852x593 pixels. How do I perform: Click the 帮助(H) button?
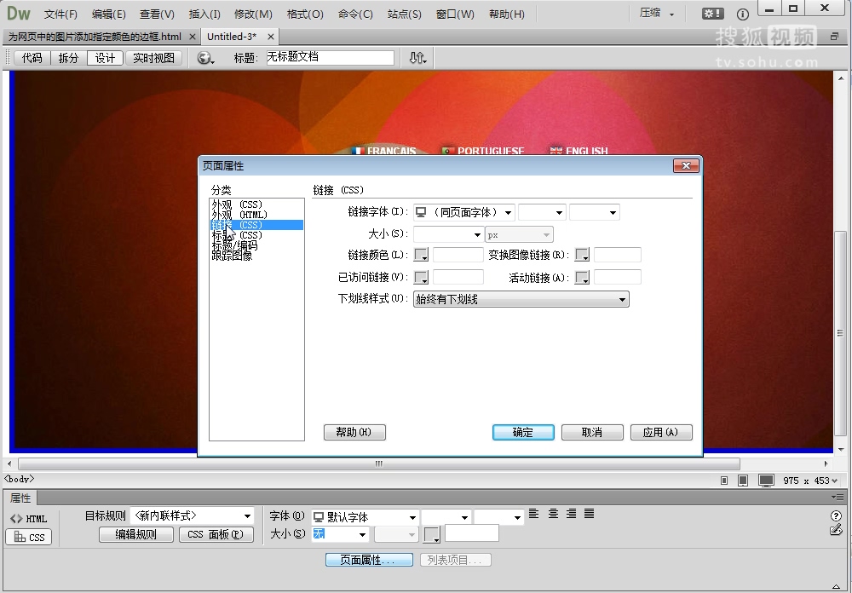[x=354, y=432]
